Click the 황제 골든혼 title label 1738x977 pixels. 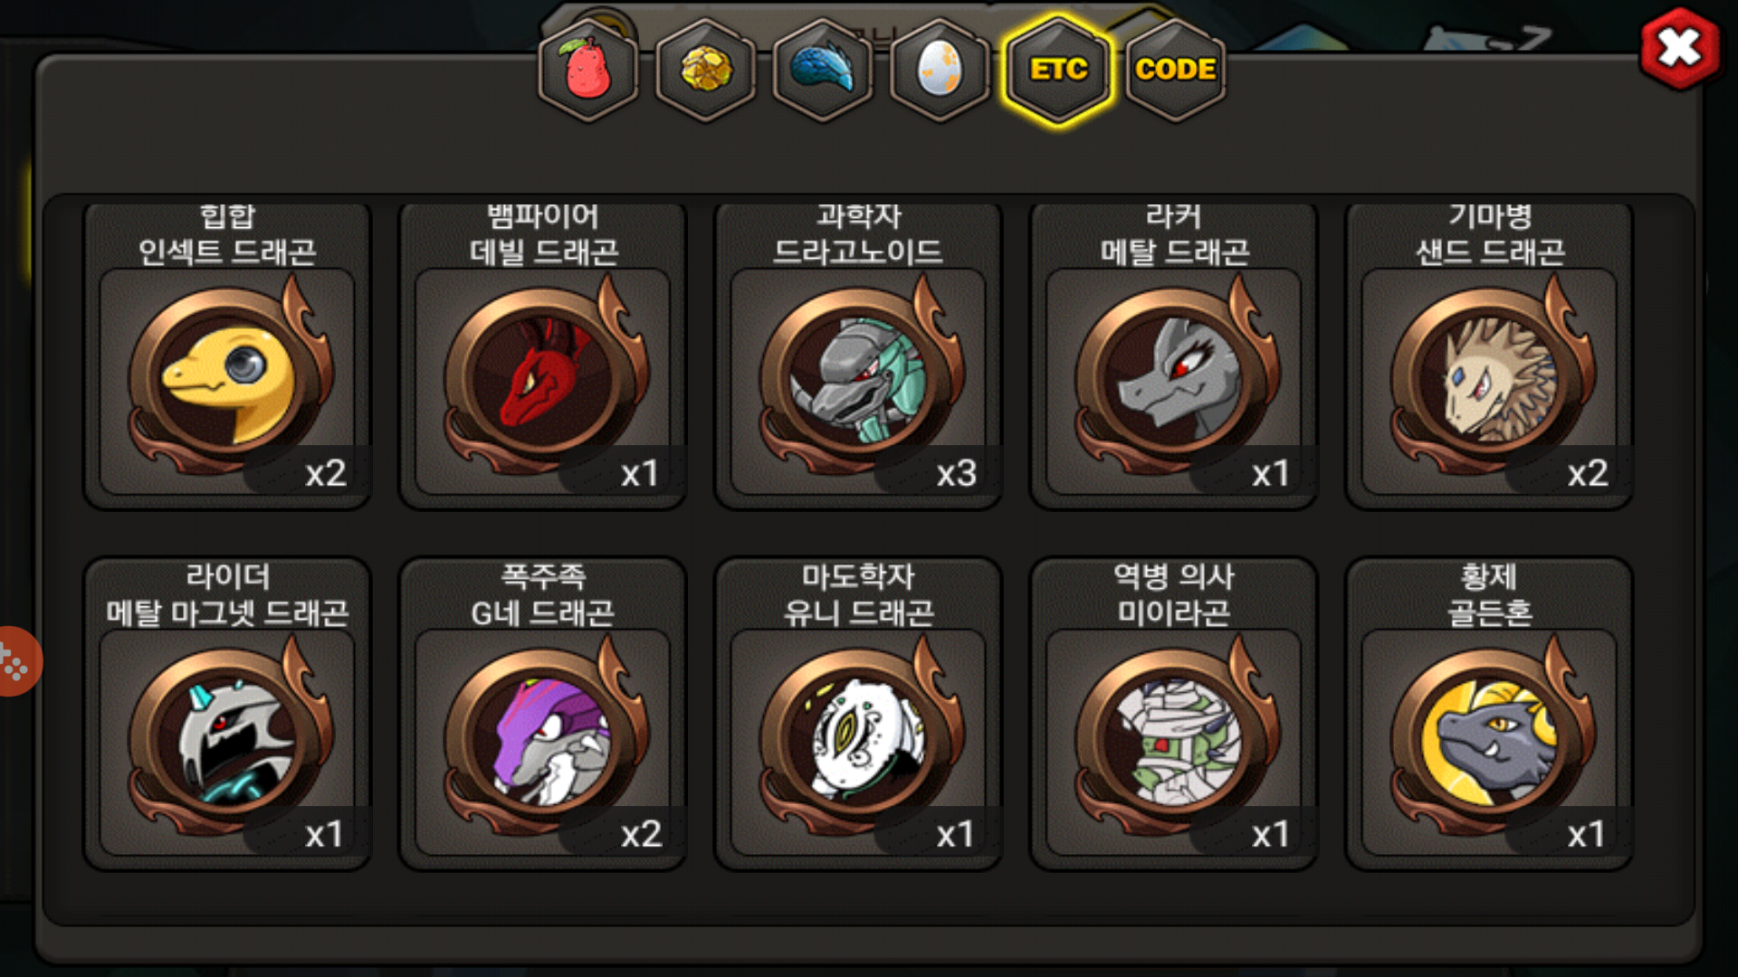pos(1490,594)
